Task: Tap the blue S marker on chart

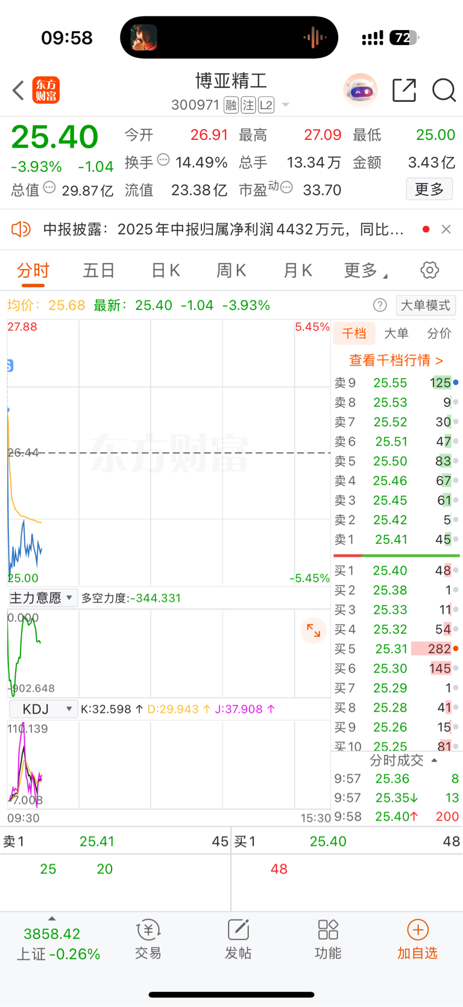Action: click(10, 365)
